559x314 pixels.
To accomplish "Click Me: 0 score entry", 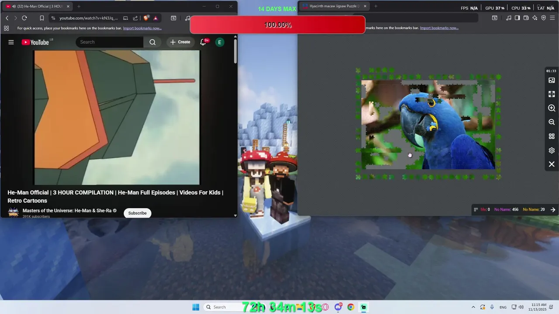I will pyautogui.click(x=485, y=209).
